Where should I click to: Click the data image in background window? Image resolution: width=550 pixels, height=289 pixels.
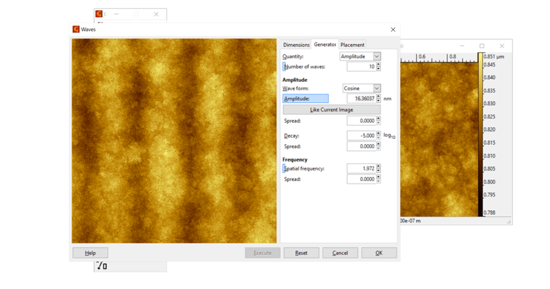tap(439, 139)
